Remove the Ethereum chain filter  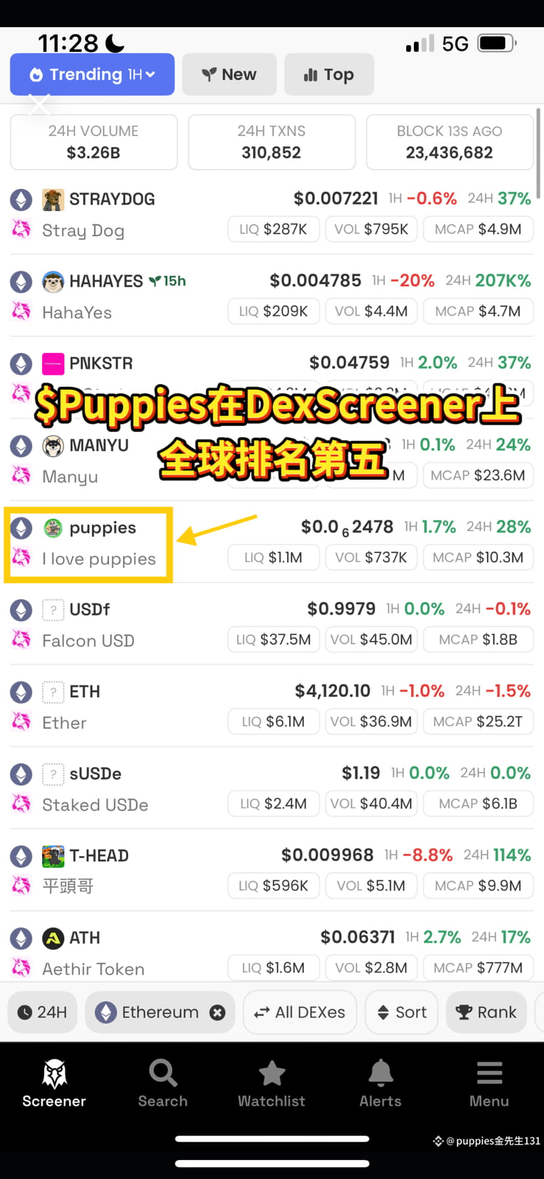[x=217, y=1013]
